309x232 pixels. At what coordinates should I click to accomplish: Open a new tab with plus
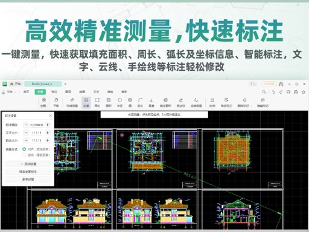click(x=65, y=84)
